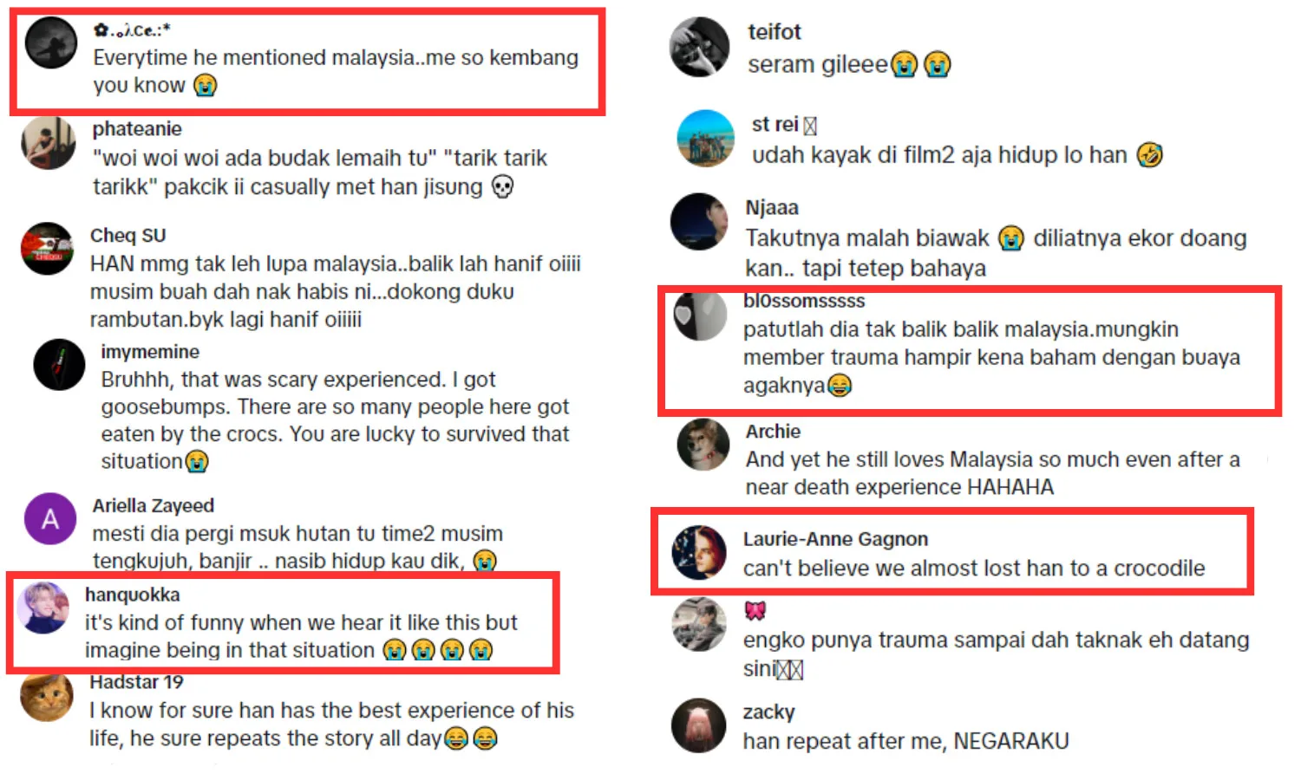Open Laurie-Anne Gagnon's profile picture
The width and height of the screenshot is (1301, 780).
tap(699, 552)
